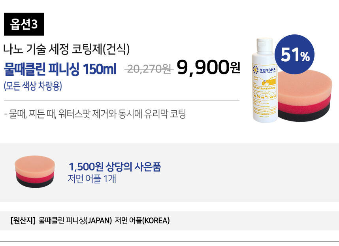Click the 저먼 어플 1개 gift label

92,178
